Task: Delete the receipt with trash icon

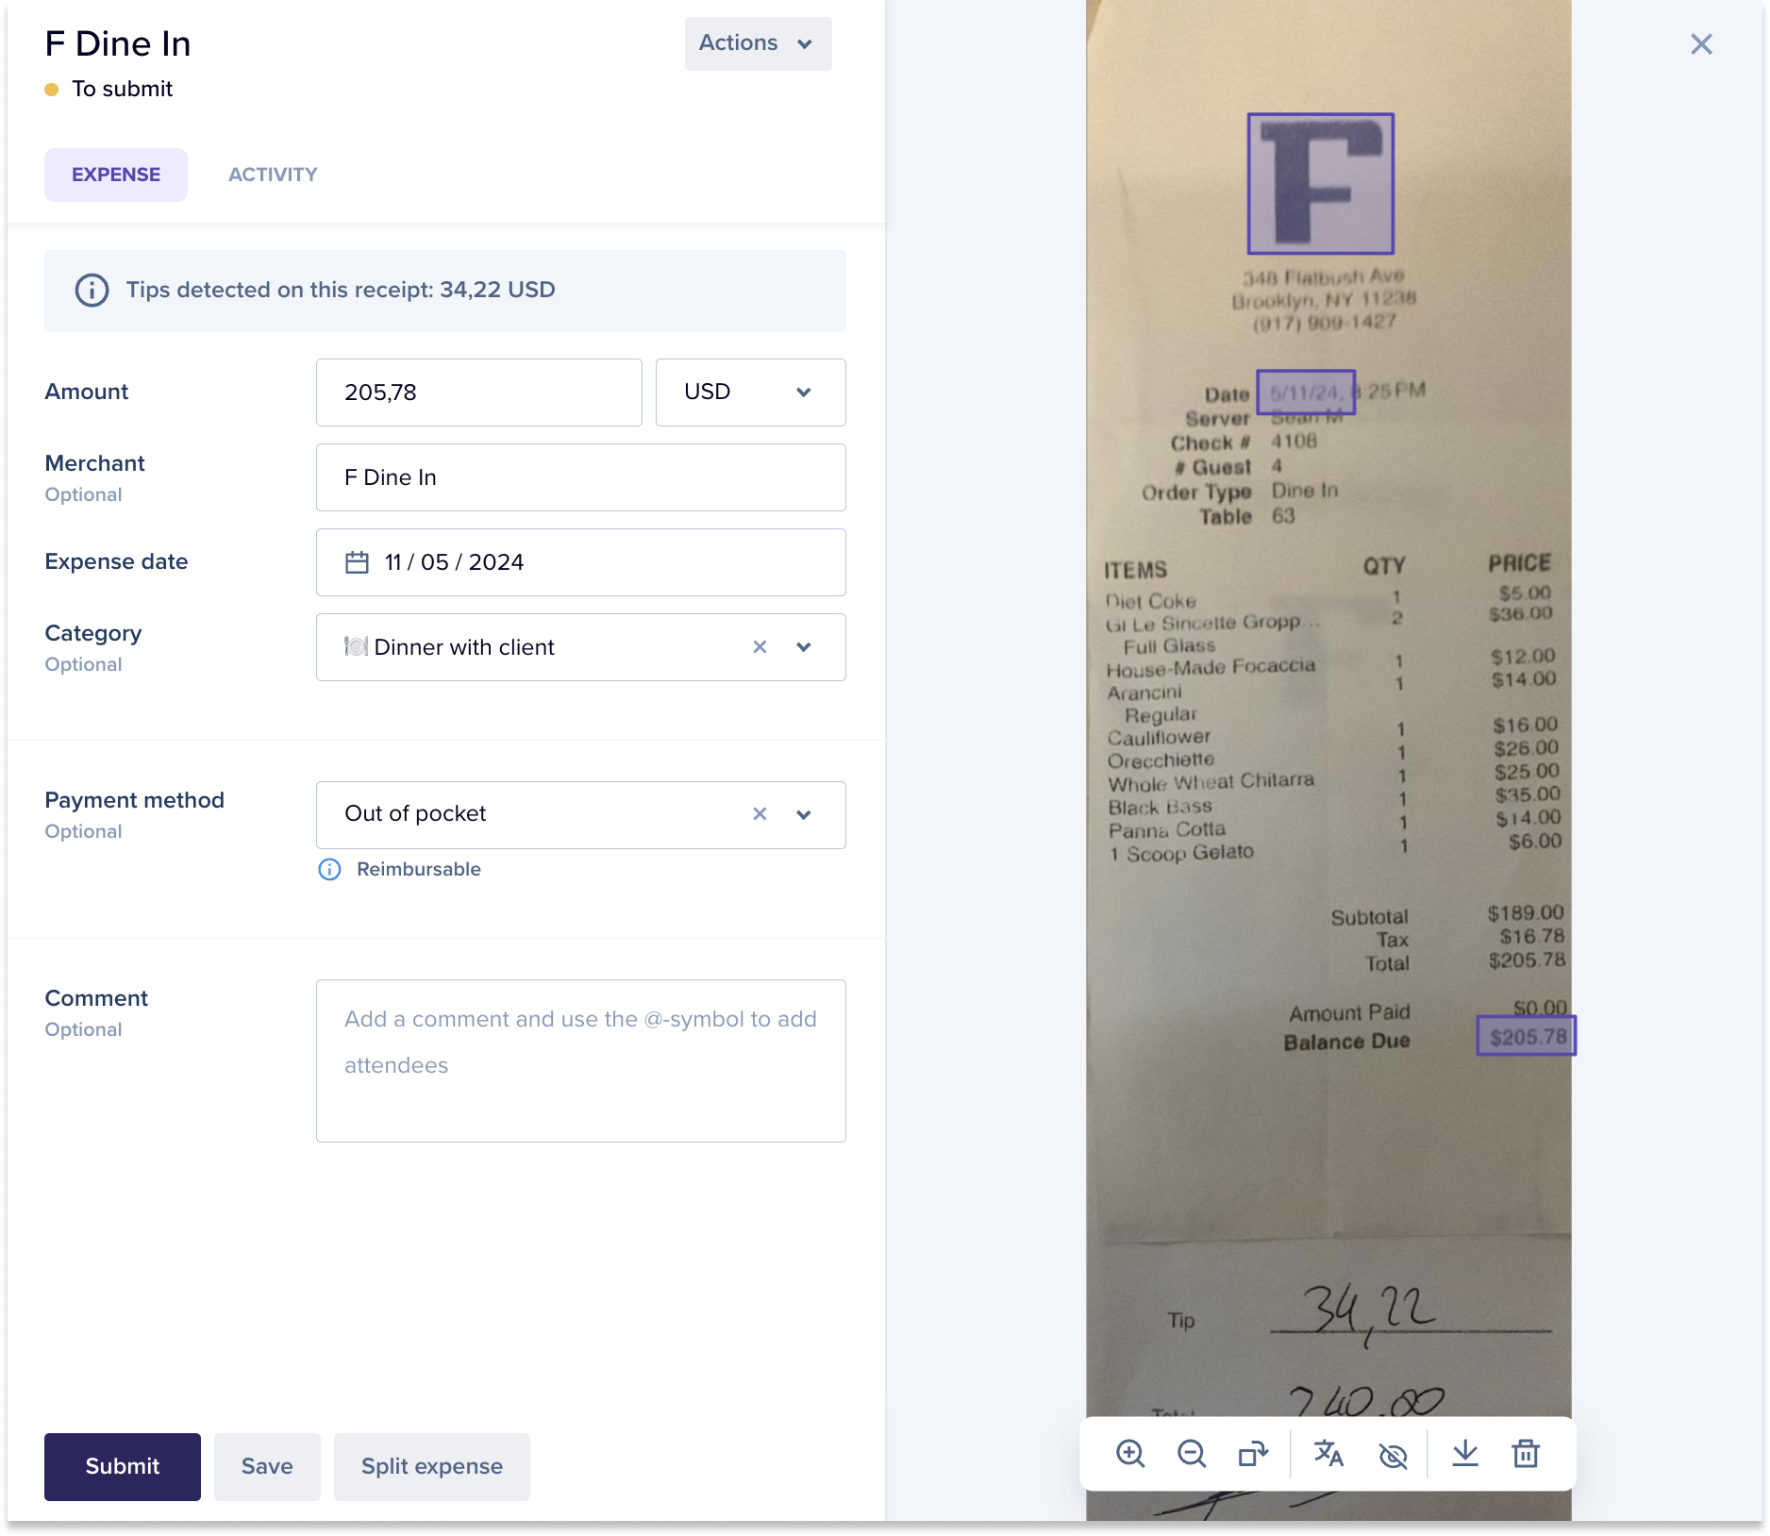Action: (x=1526, y=1454)
